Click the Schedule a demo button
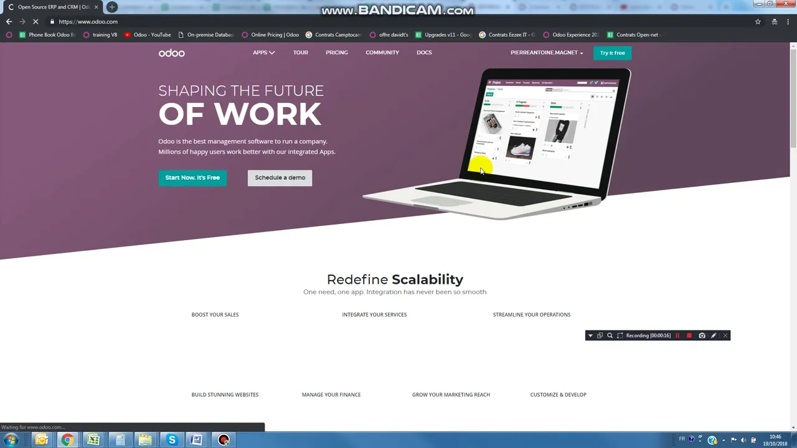Viewport: 797px width, 448px height. [280, 177]
